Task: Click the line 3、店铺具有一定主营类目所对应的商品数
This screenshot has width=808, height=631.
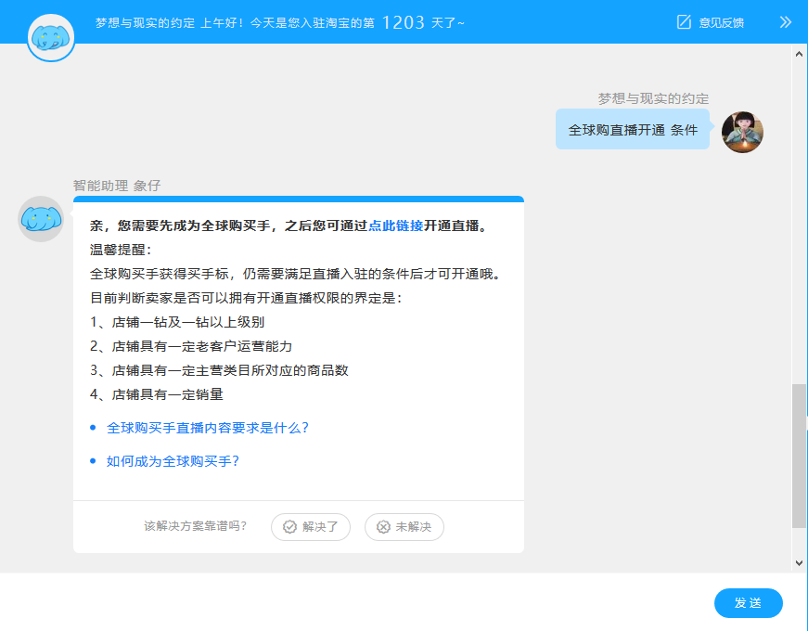Action: click(x=219, y=370)
